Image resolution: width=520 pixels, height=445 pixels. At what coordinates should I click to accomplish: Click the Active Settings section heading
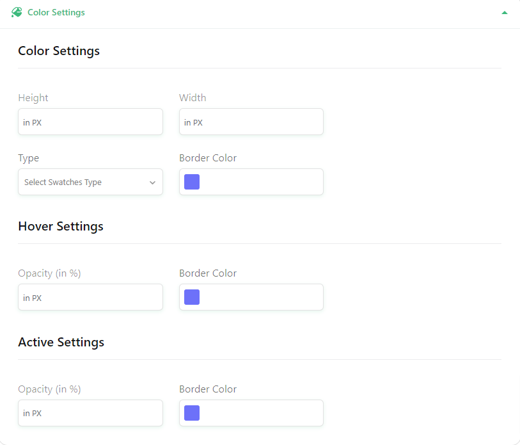[x=61, y=343]
